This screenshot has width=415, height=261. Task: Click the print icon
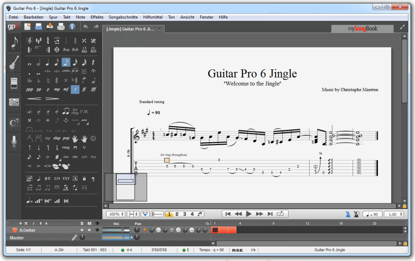61,26
